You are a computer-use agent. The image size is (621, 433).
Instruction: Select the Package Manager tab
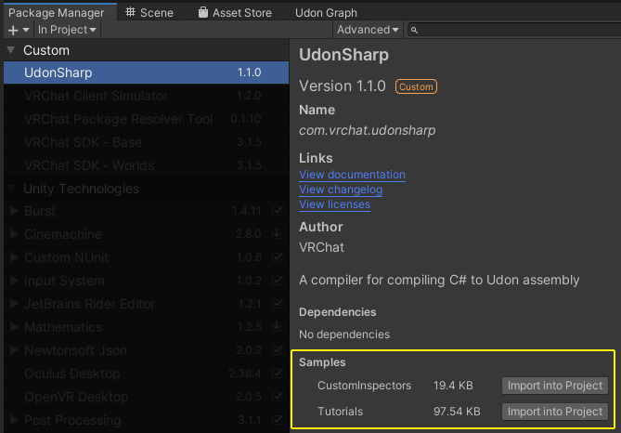tap(56, 12)
